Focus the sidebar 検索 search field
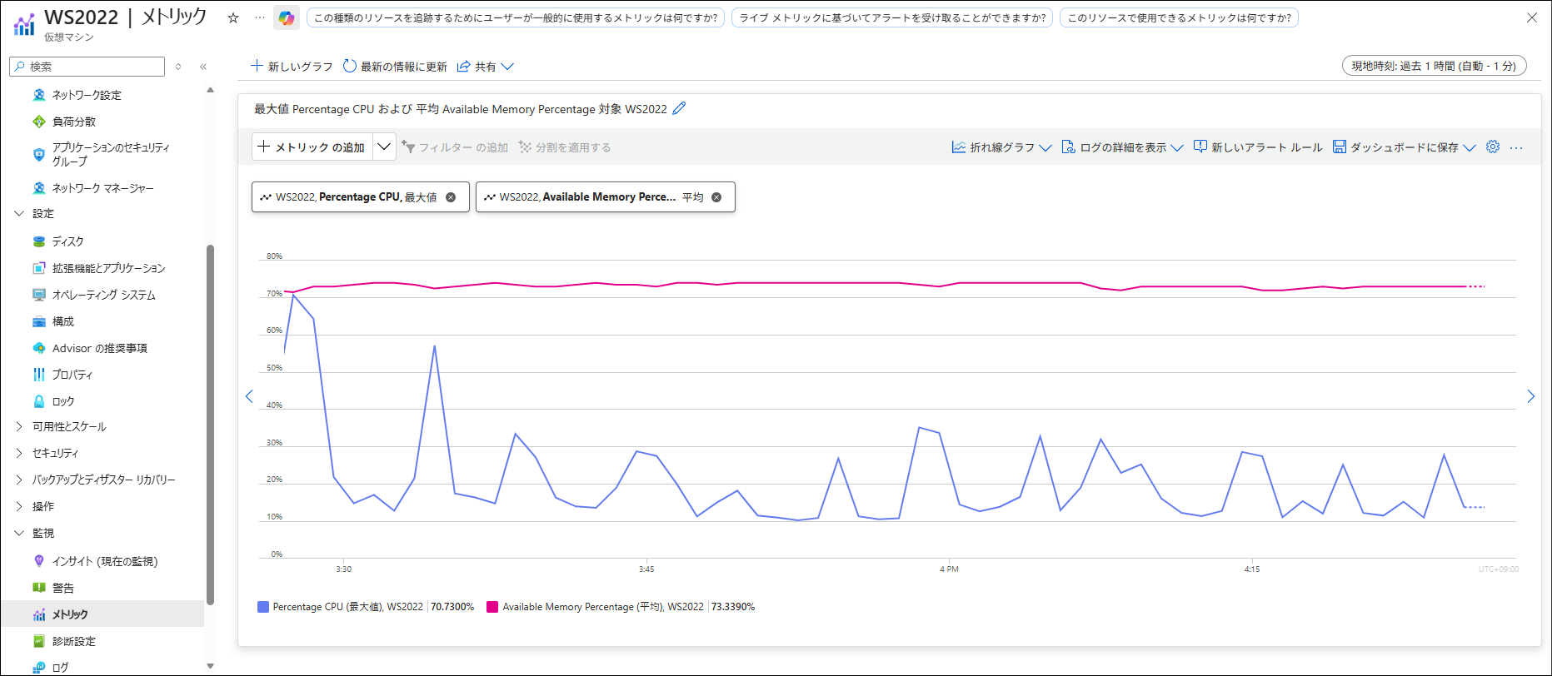The image size is (1552, 676). click(x=87, y=67)
